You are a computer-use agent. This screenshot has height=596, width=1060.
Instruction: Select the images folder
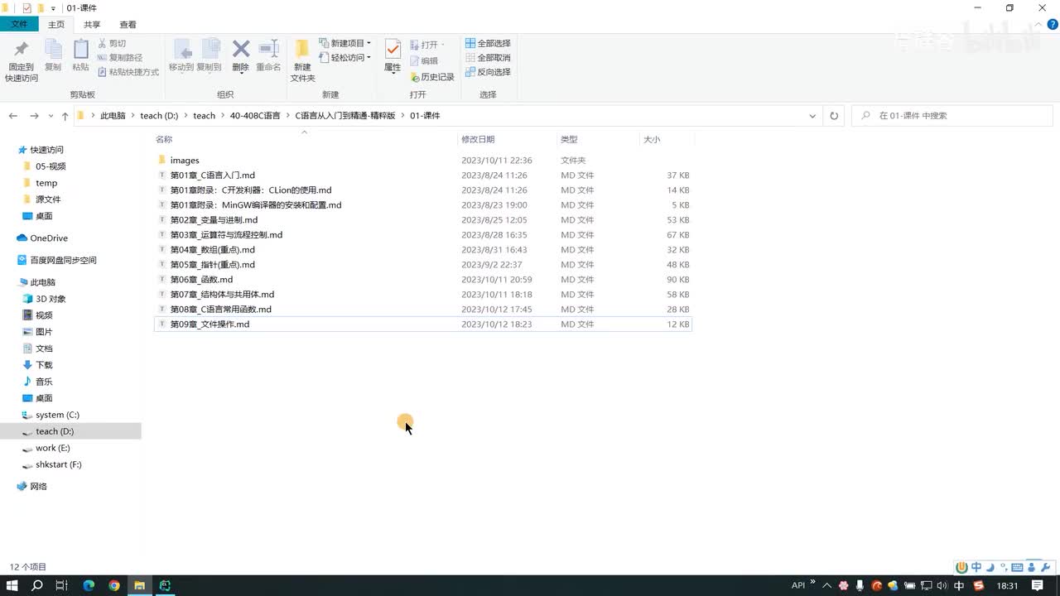(x=185, y=161)
